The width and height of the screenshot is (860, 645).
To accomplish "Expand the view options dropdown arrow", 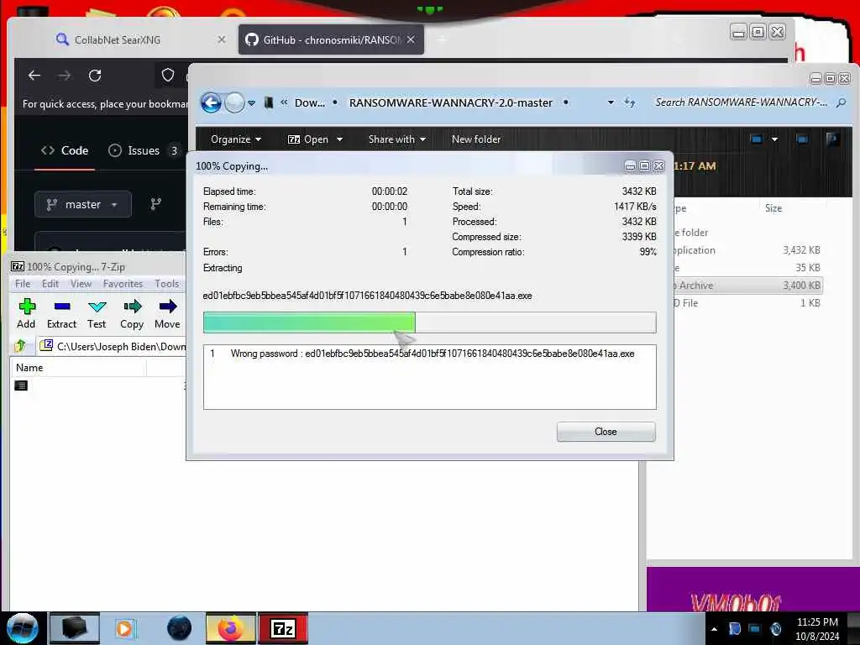I will [774, 139].
